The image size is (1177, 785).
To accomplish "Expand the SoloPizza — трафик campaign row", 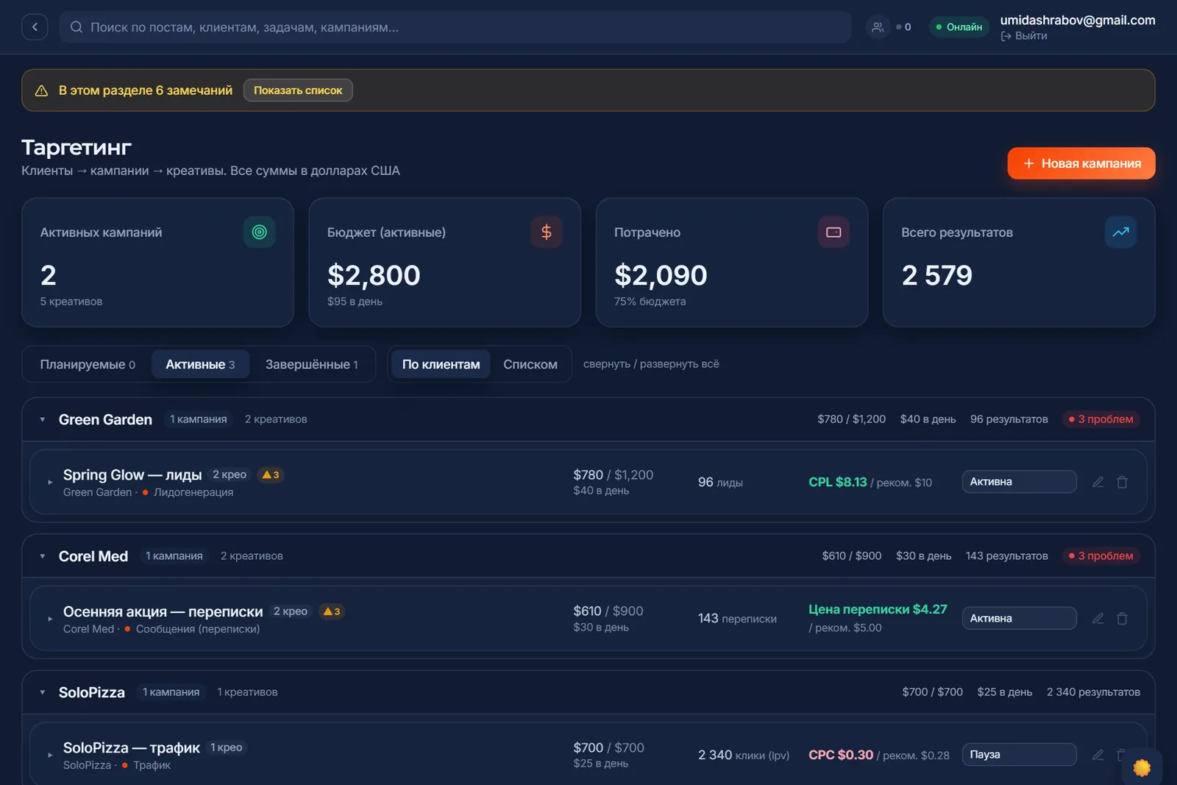I will pos(50,756).
